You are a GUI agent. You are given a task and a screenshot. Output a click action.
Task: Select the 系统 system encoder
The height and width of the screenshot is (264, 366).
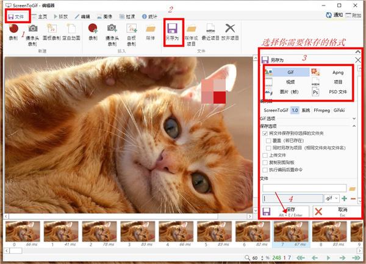pyautogui.click(x=306, y=110)
